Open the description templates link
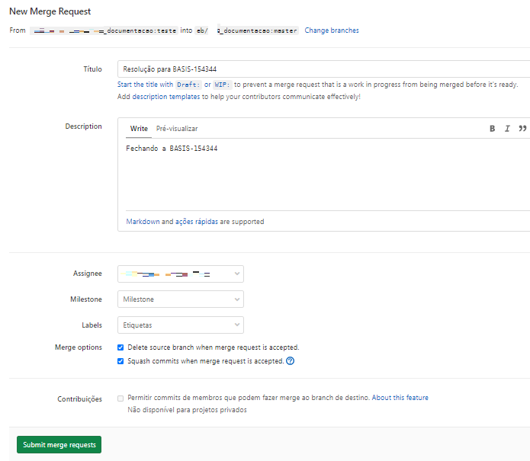530x461 pixels. [x=166, y=97]
